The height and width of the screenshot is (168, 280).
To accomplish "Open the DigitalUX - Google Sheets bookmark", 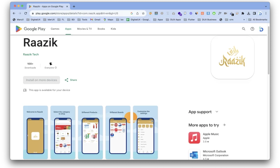I will tap(138, 20).
